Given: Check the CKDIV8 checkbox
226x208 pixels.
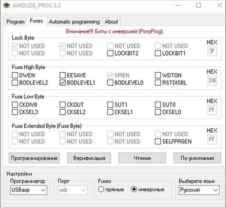Looking at the screenshot, I should pyautogui.click(x=15, y=105).
